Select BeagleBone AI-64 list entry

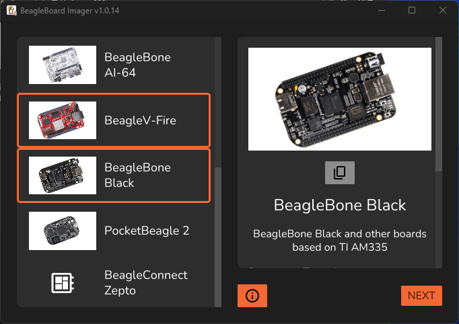pos(114,65)
